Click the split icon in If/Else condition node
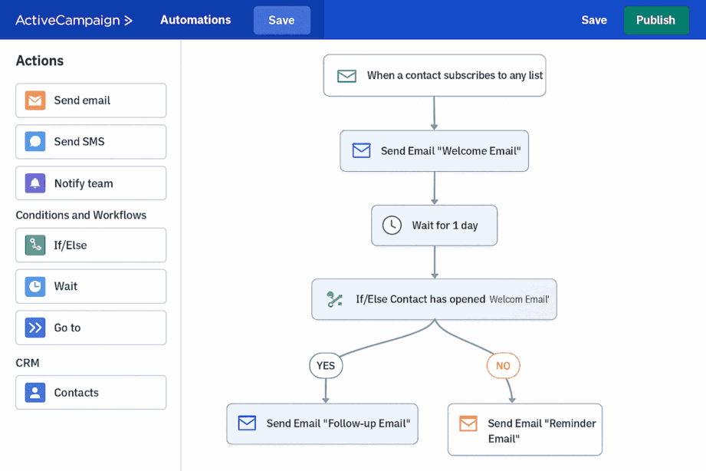The height and width of the screenshot is (471, 706). [334, 299]
